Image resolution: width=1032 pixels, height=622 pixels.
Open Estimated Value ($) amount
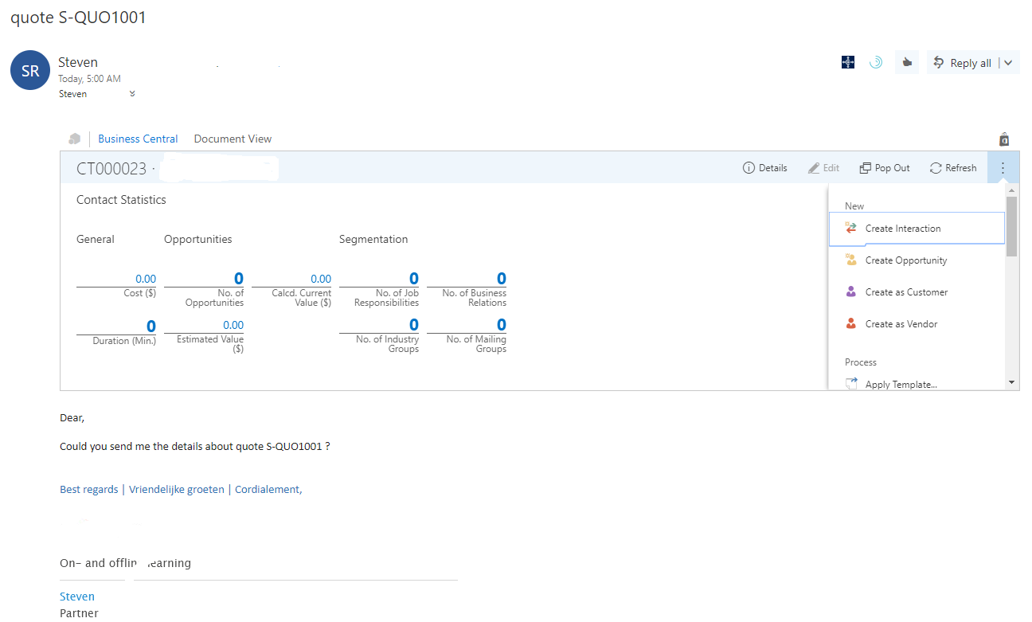(233, 325)
